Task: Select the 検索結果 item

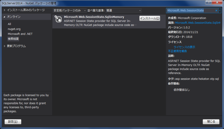Action: [x=13, y=39]
